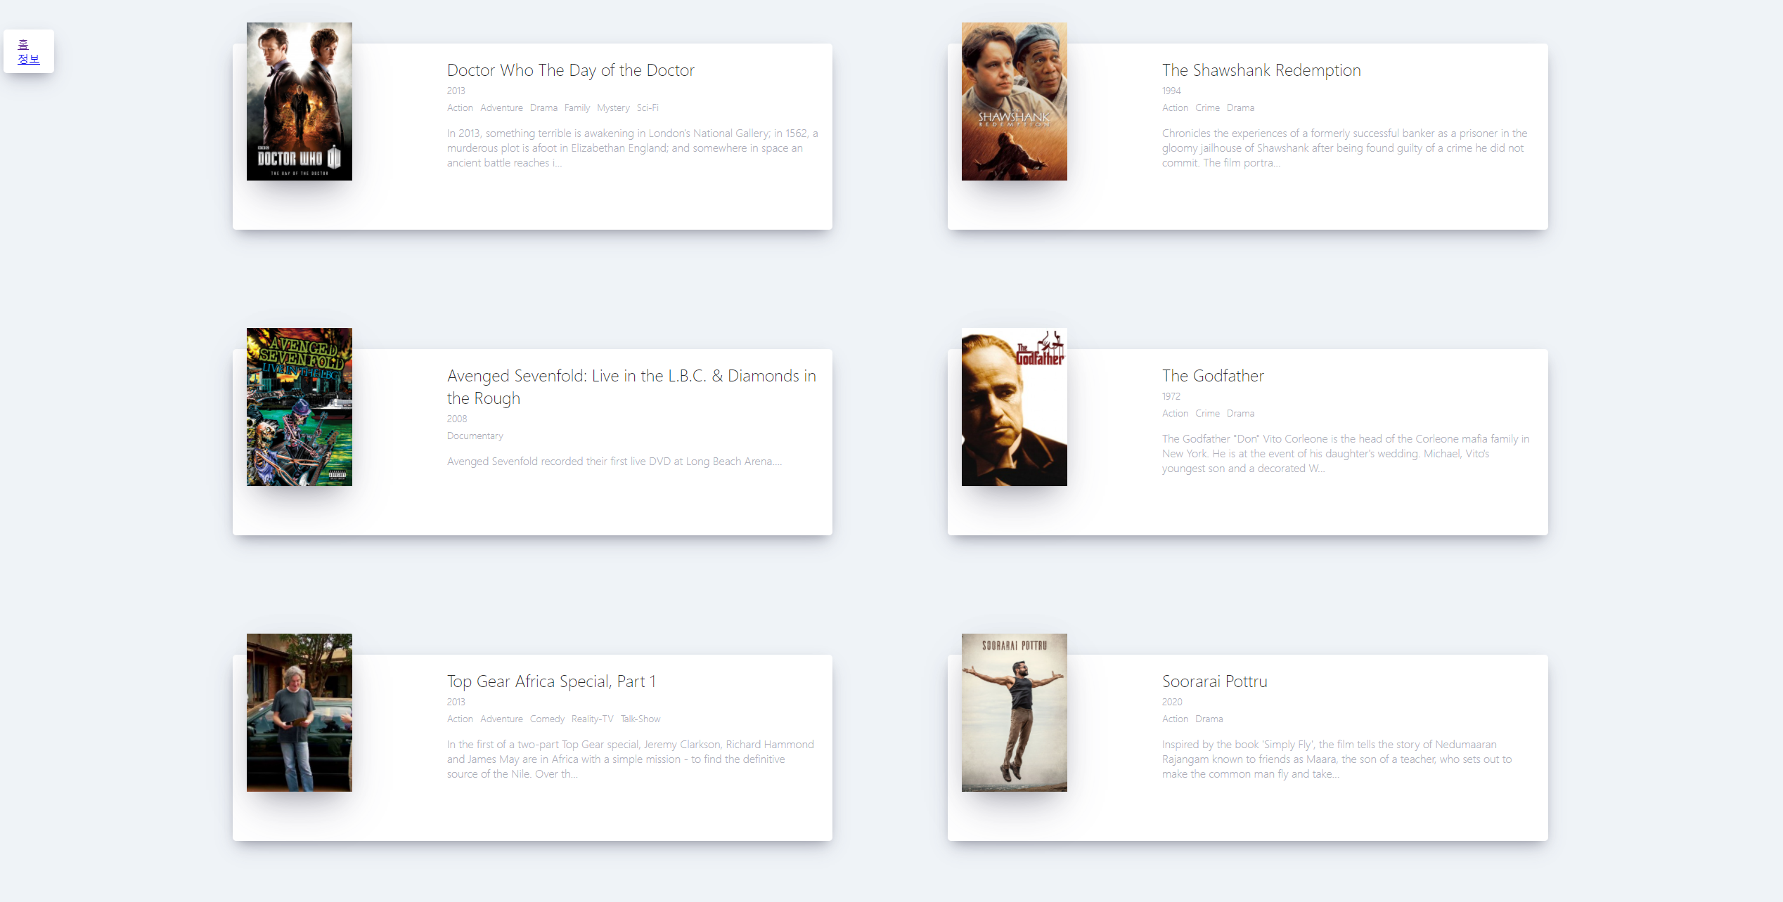Click the Shawshank Redemption summary text

tap(1344, 148)
